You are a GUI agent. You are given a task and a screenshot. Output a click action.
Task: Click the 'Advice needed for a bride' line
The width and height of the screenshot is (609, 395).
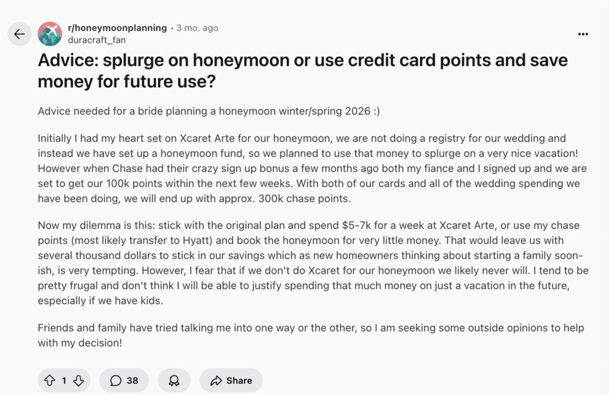209,111
